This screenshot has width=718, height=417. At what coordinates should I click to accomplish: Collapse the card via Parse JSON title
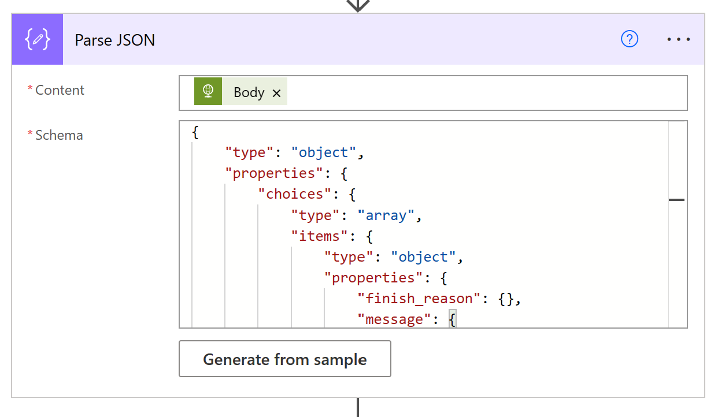(x=115, y=40)
